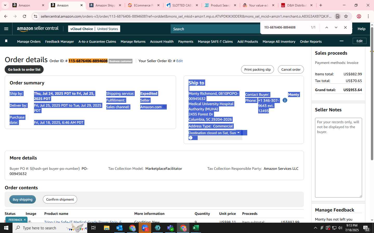Reload the current page

[24, 16]
